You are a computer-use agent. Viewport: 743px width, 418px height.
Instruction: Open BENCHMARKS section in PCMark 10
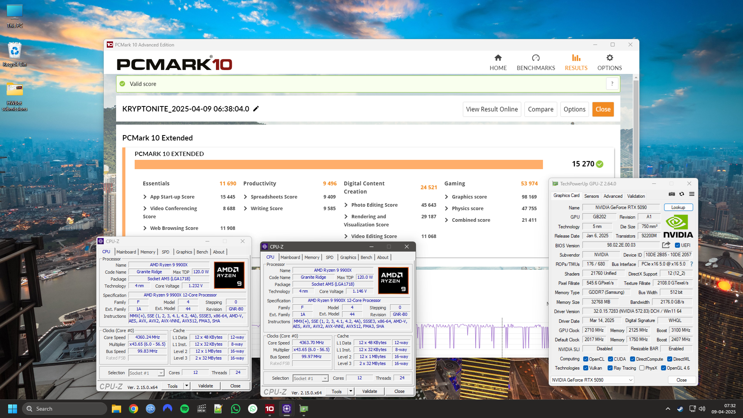[x=536, y=62]
